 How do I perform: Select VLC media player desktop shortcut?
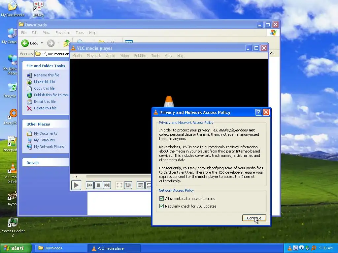pos(11,173)
